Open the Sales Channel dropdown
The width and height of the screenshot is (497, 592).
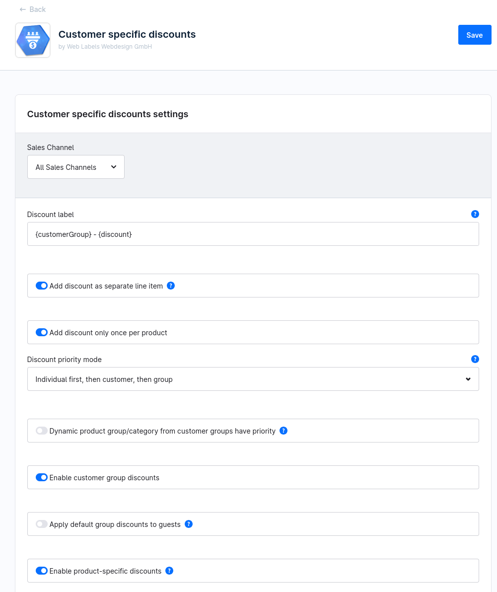pos(76,167)
